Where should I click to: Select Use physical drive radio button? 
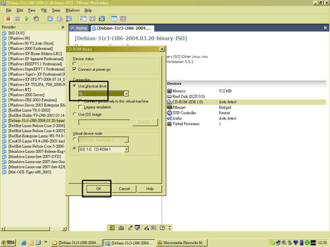click(75, 86)
